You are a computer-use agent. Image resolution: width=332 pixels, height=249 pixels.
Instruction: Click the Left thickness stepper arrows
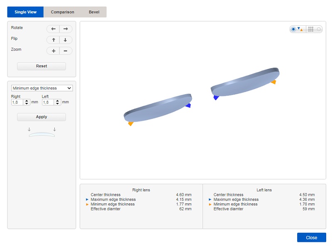[57, 102]
